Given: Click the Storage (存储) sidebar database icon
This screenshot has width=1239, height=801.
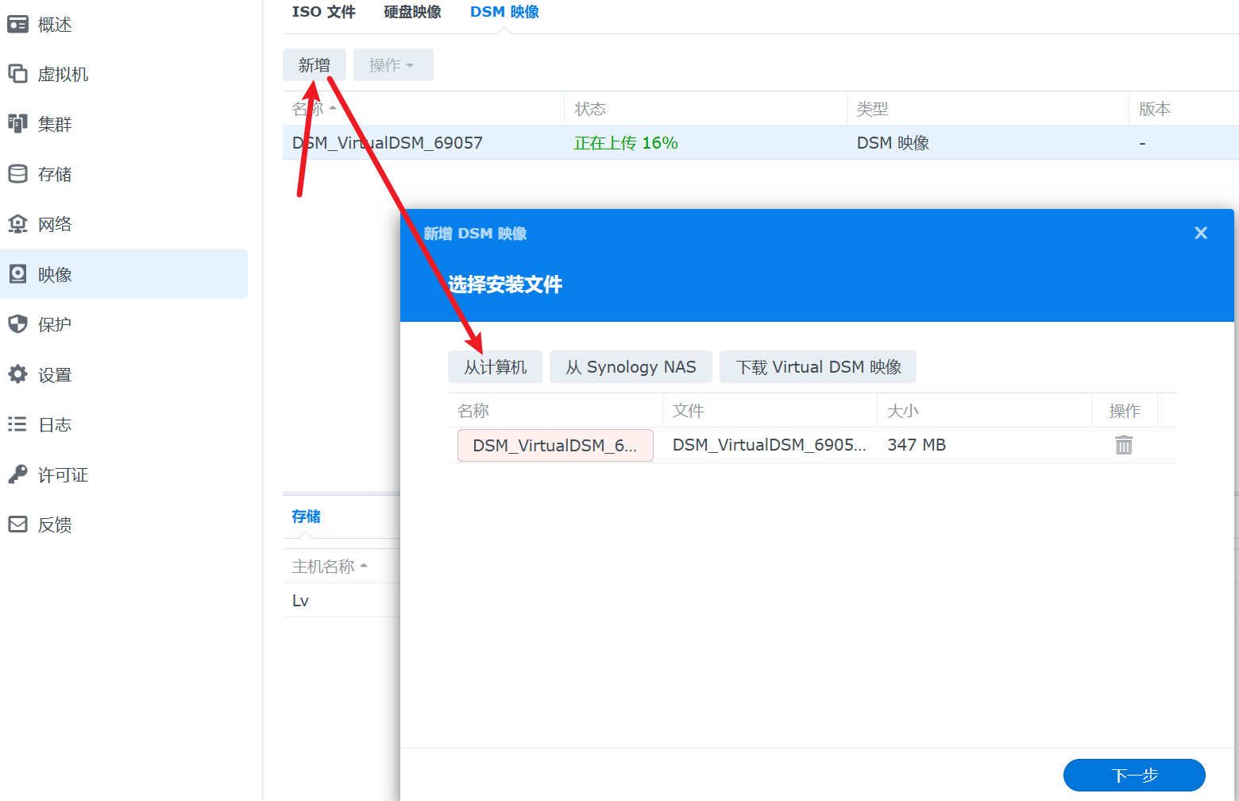Looking at the screenshot, I should coord(17,174).
